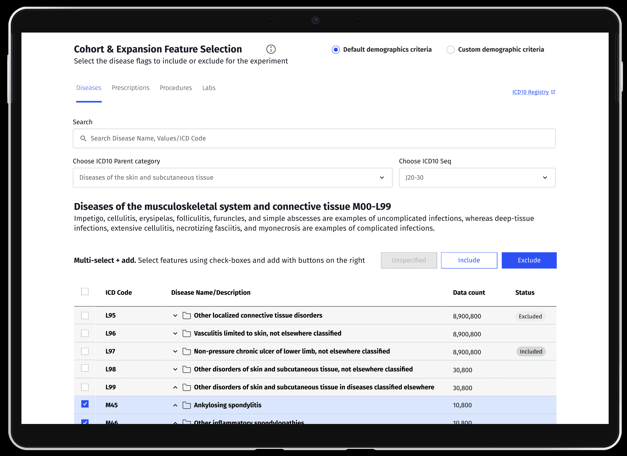The height and width of the screenshot is (456, 627).
Task: Click the folder icon in the L95 row
Action: click(x=187, y=316)
